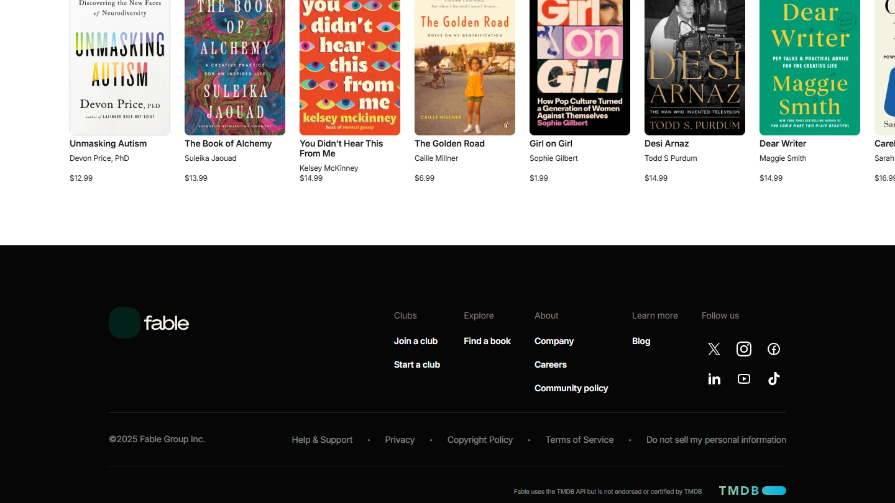The height and width of the screenshot is (503, 895).
Task: Open Fable's X (Twitter) profile icon
Action: [x=714, y=349]
